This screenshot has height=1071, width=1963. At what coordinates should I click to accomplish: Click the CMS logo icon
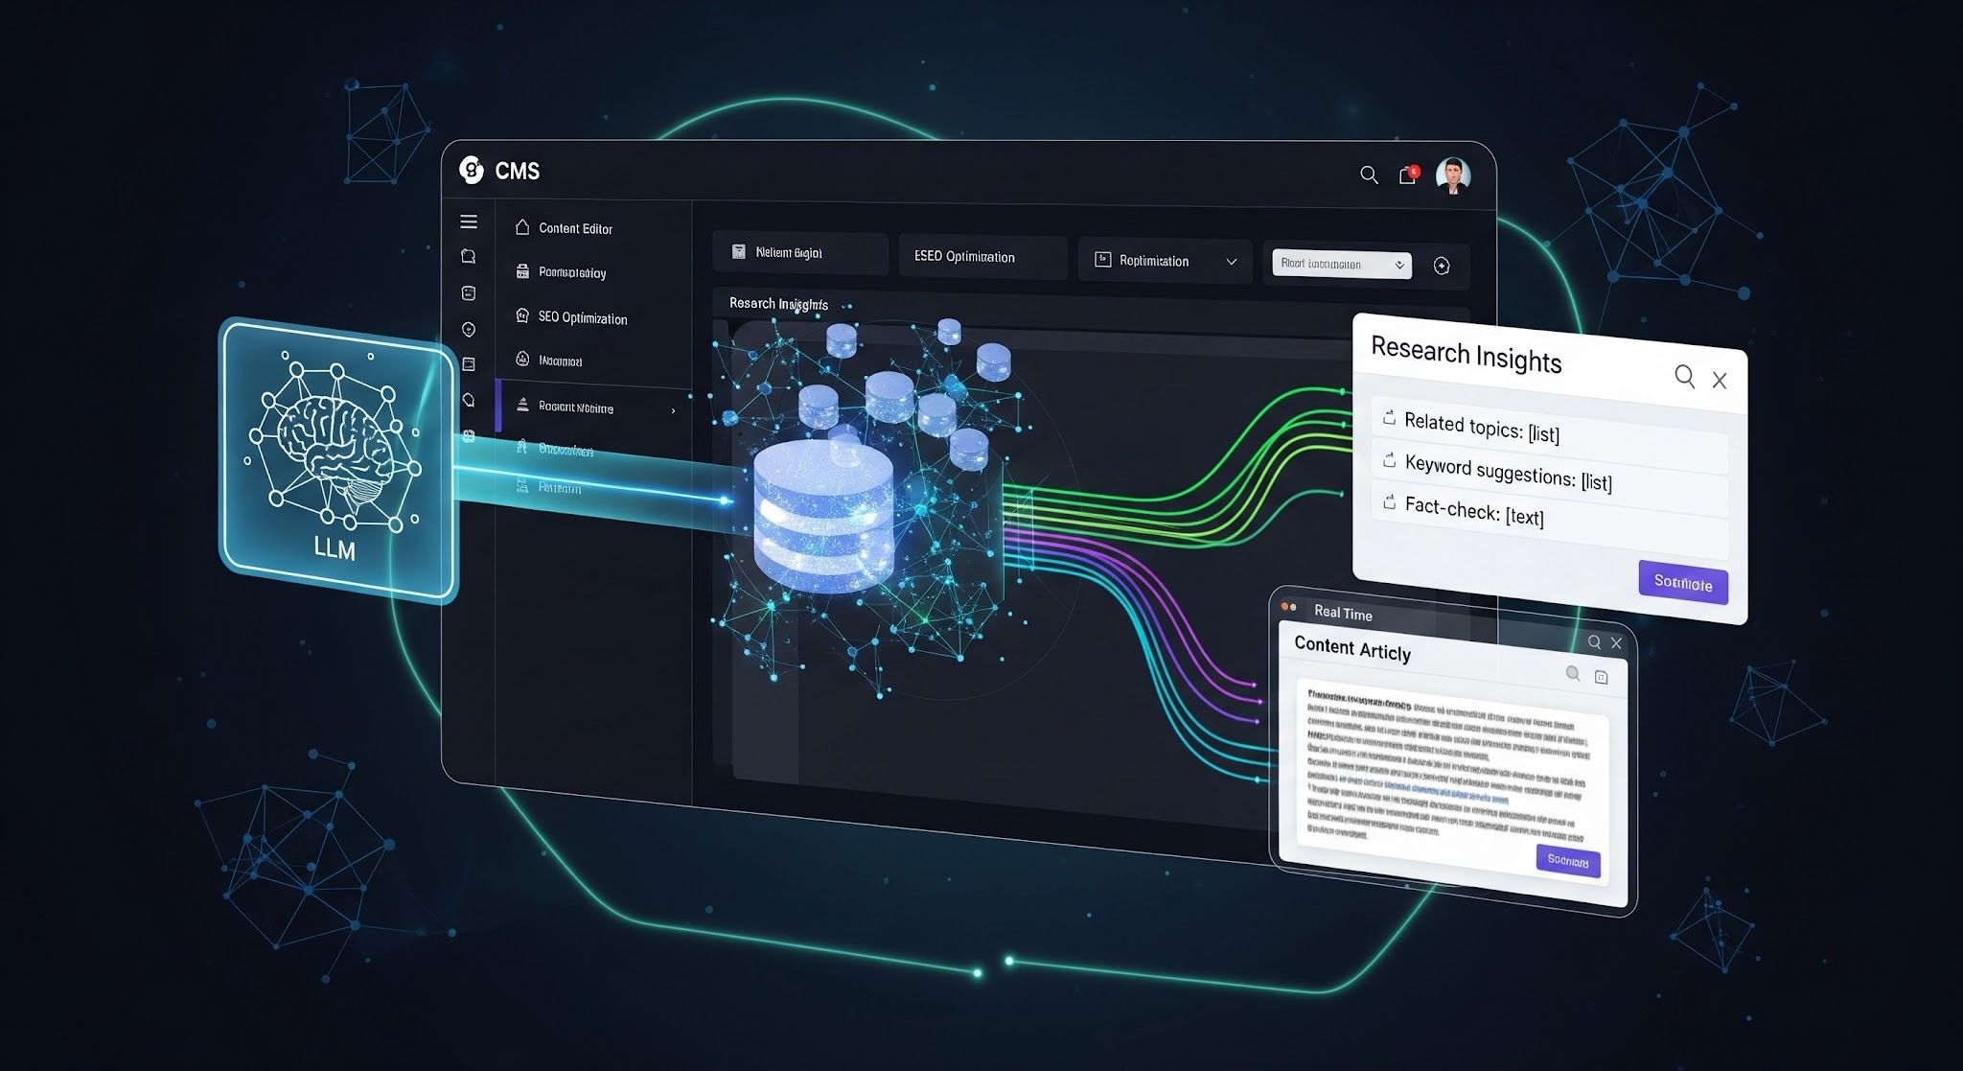[472, 170]
